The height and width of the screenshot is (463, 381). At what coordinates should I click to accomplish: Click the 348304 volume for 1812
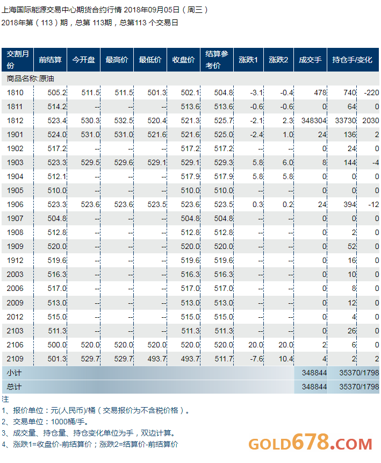[x=314, y=120]
